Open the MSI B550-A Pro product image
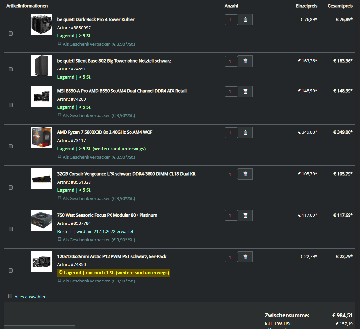 point(42,96)
